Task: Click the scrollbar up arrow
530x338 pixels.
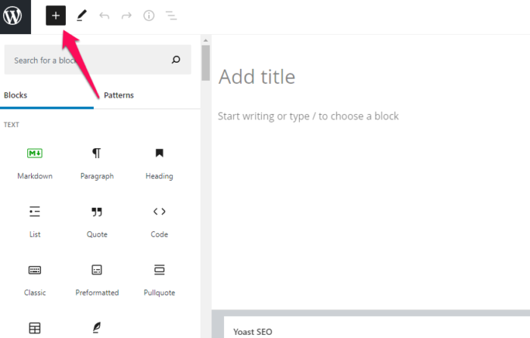Action: coord(205,40)
